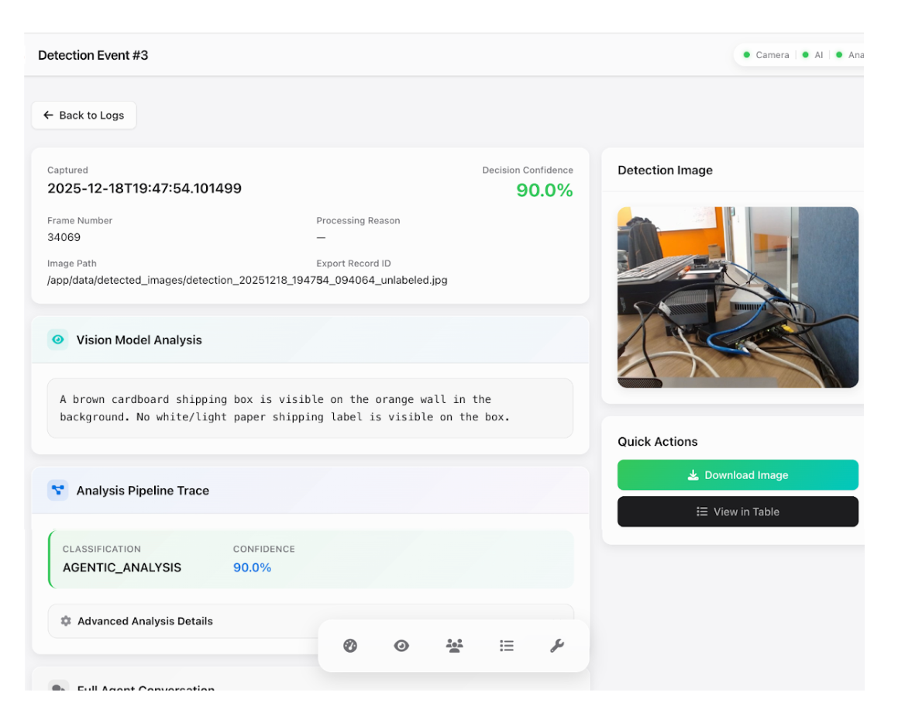Click the pipeline icon beside Analysis Pipeline Trace
The image size is (898, 707).
click(x=57, y=490)
